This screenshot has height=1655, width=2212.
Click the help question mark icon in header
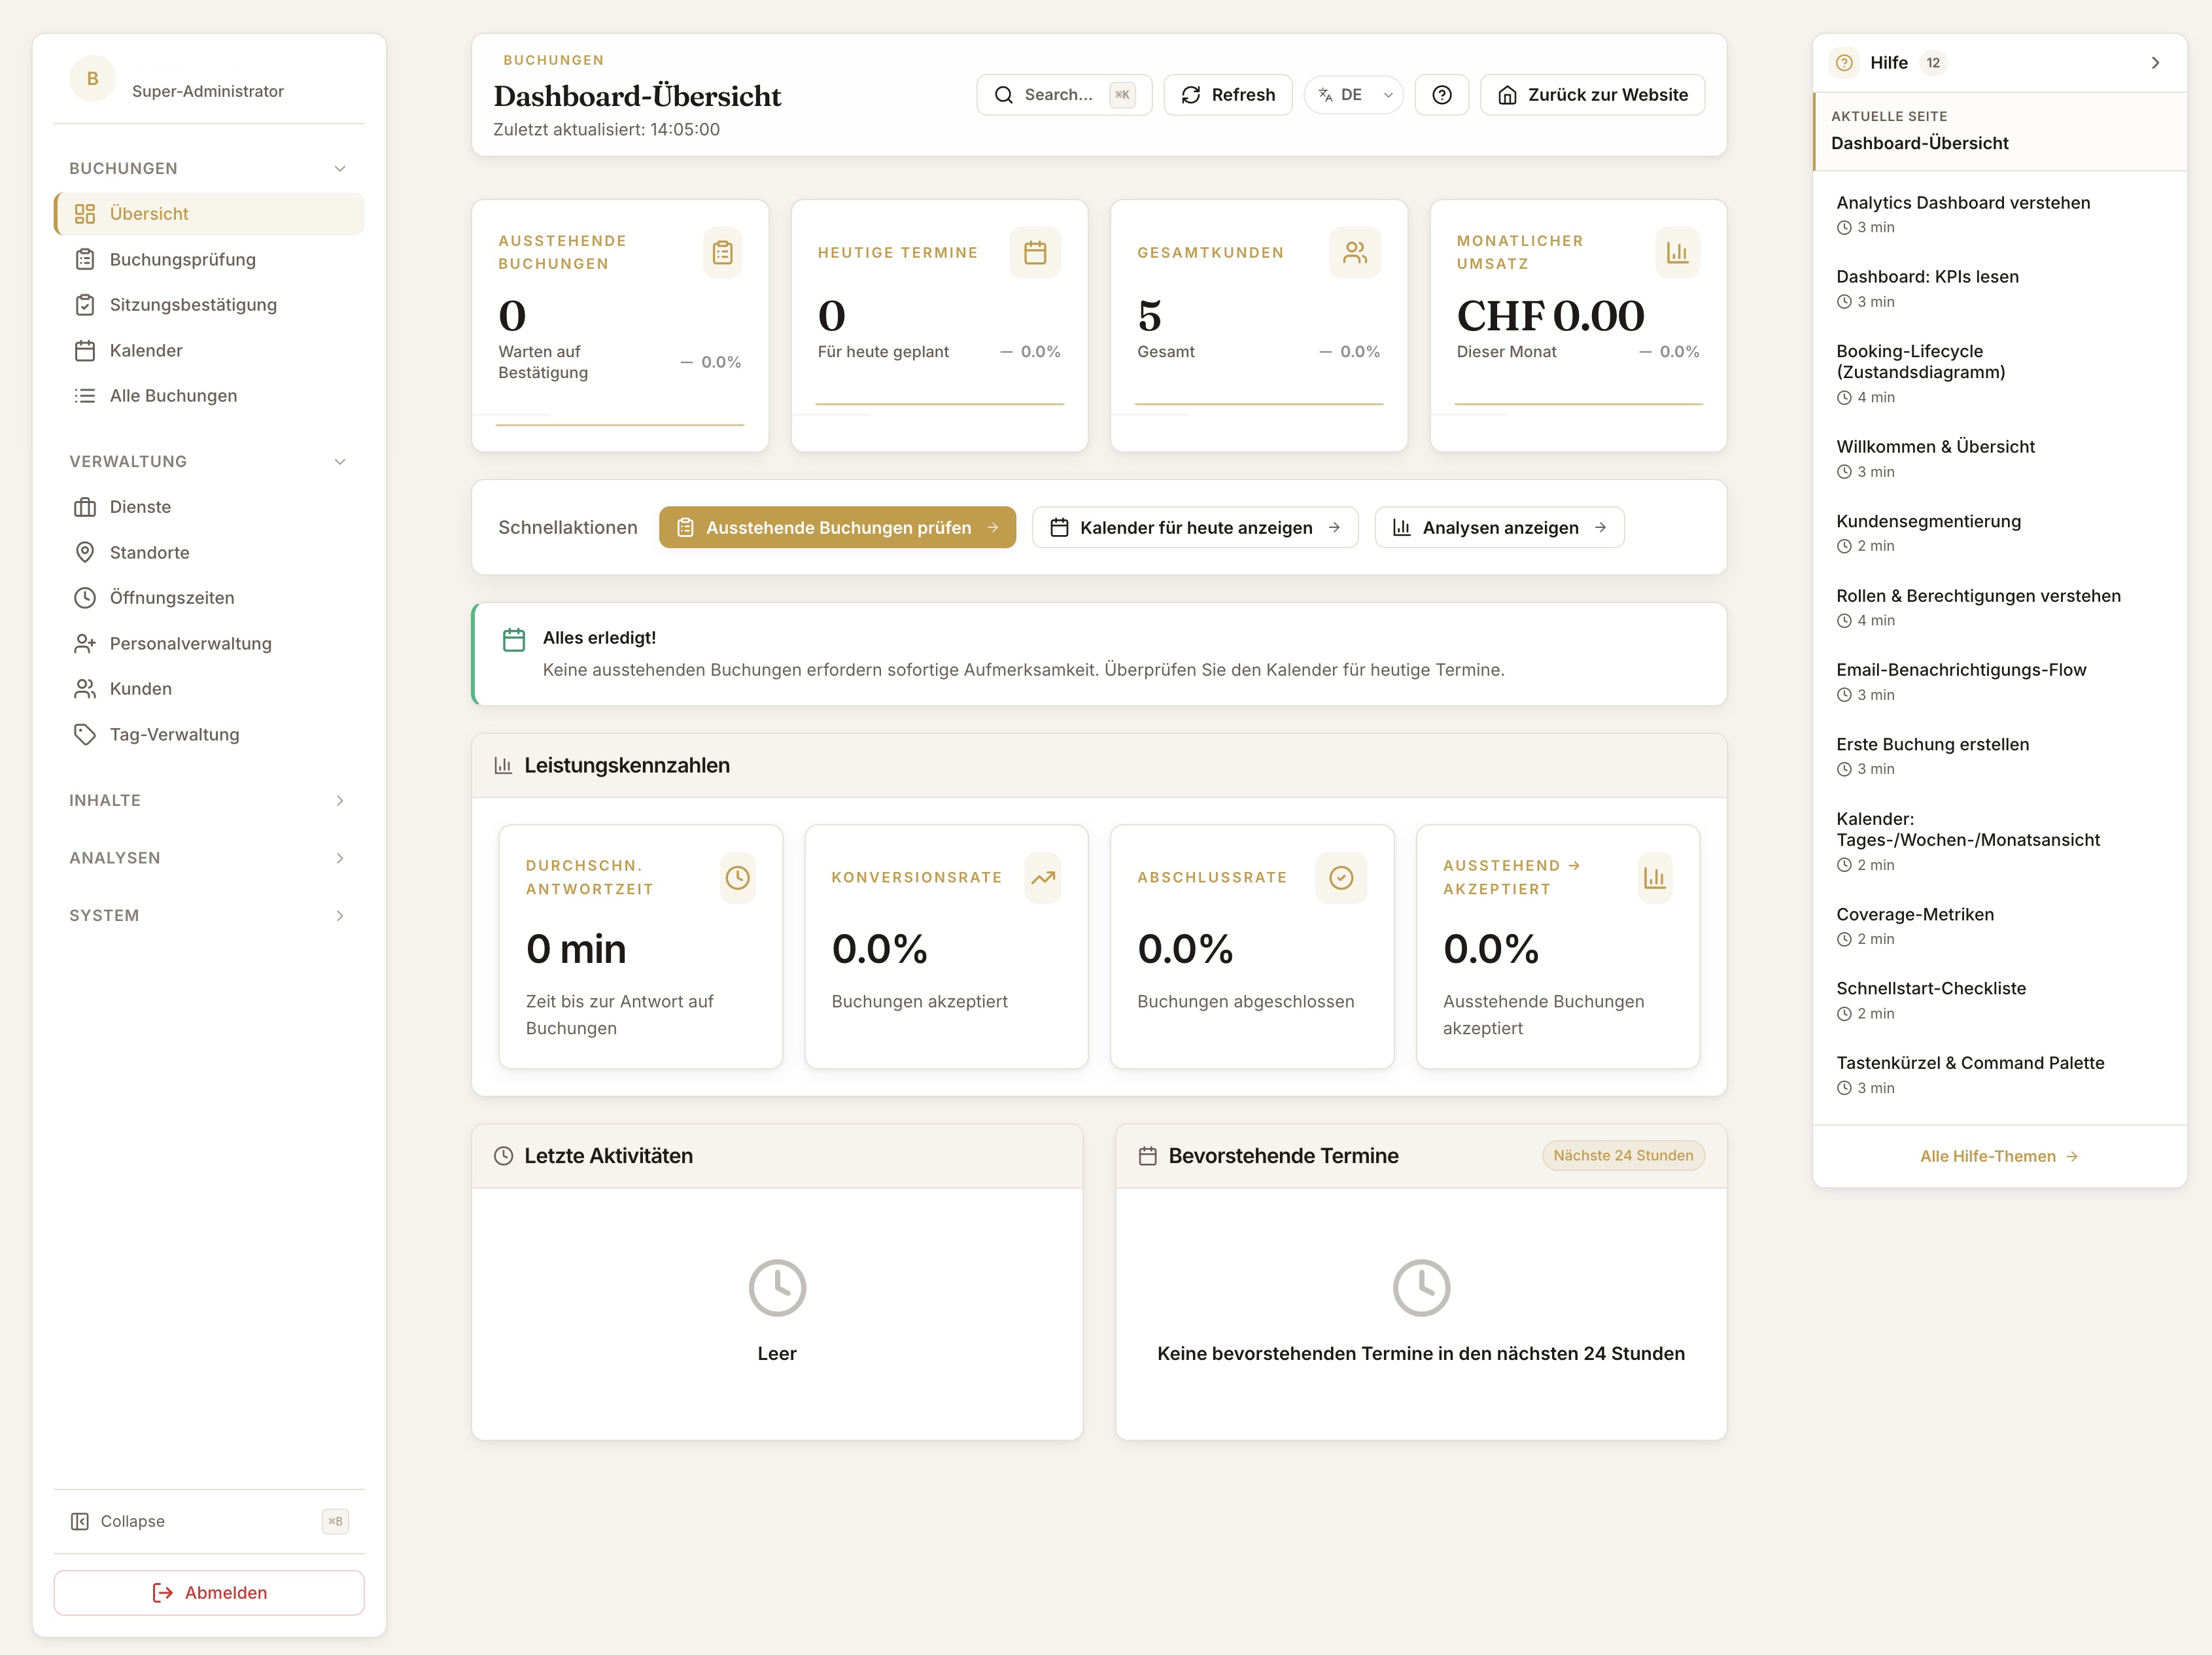(1441, 95)
